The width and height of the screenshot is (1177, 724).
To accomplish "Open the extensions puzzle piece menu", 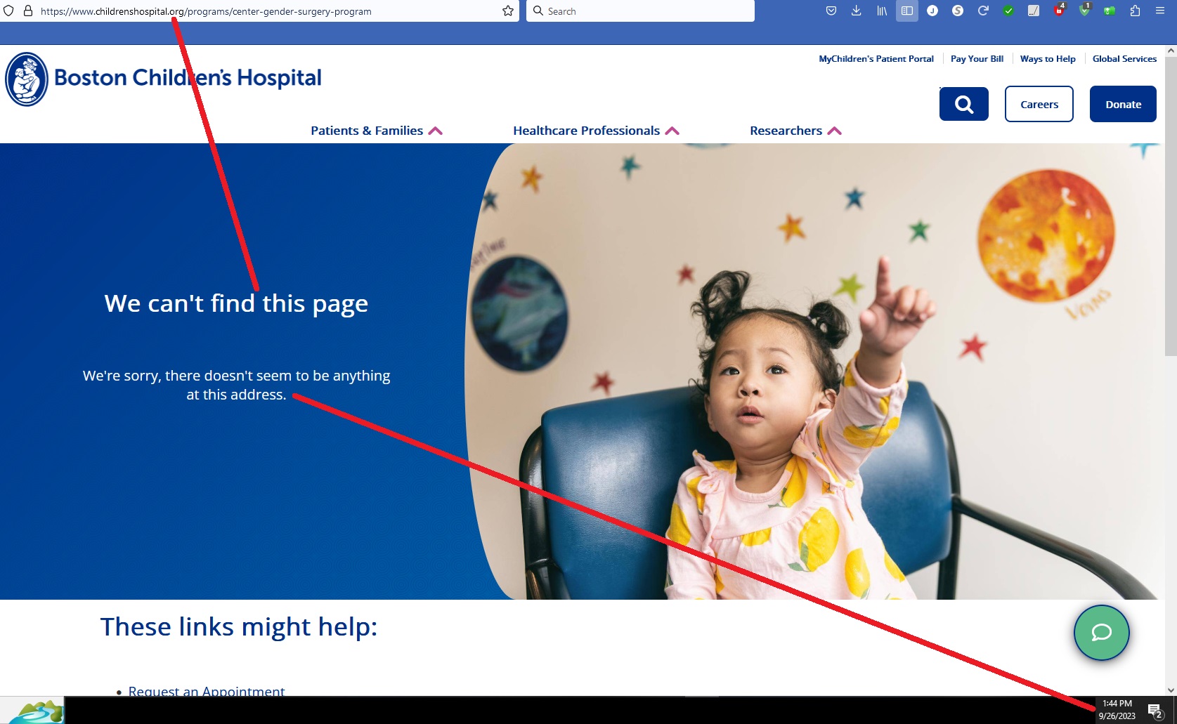I will pyautogui.click(x=1135, y=11).
